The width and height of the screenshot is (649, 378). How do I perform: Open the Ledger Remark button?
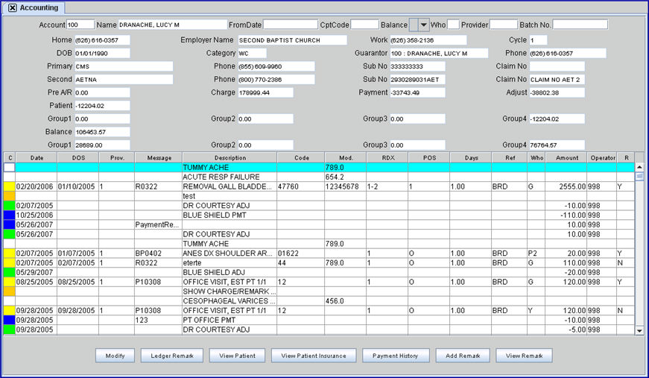point(172,356)
